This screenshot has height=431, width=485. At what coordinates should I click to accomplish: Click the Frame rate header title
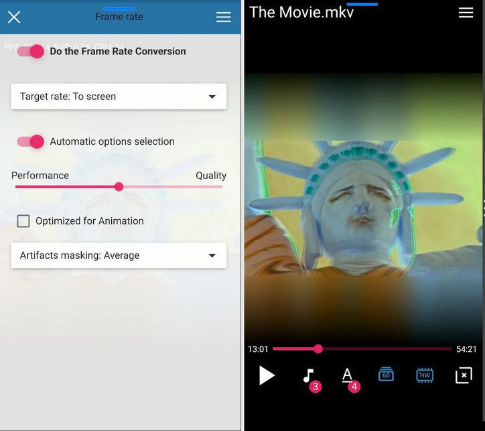[x=119, y=17]
